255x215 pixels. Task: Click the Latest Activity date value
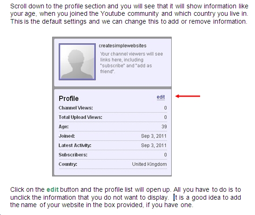coord(154,145)
